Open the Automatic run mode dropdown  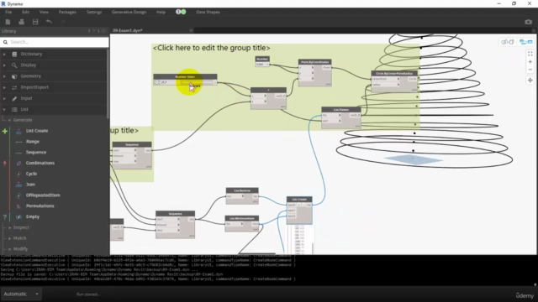21,294
